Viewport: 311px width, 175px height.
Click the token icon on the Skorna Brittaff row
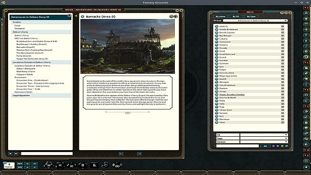coord(283,98)
